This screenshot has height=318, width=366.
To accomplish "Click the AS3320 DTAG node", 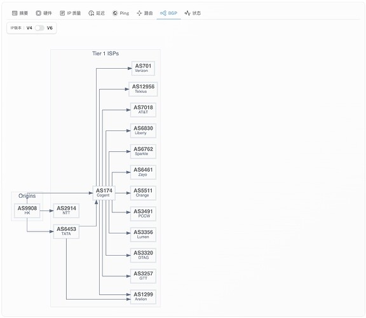I will tap(143, 255).
